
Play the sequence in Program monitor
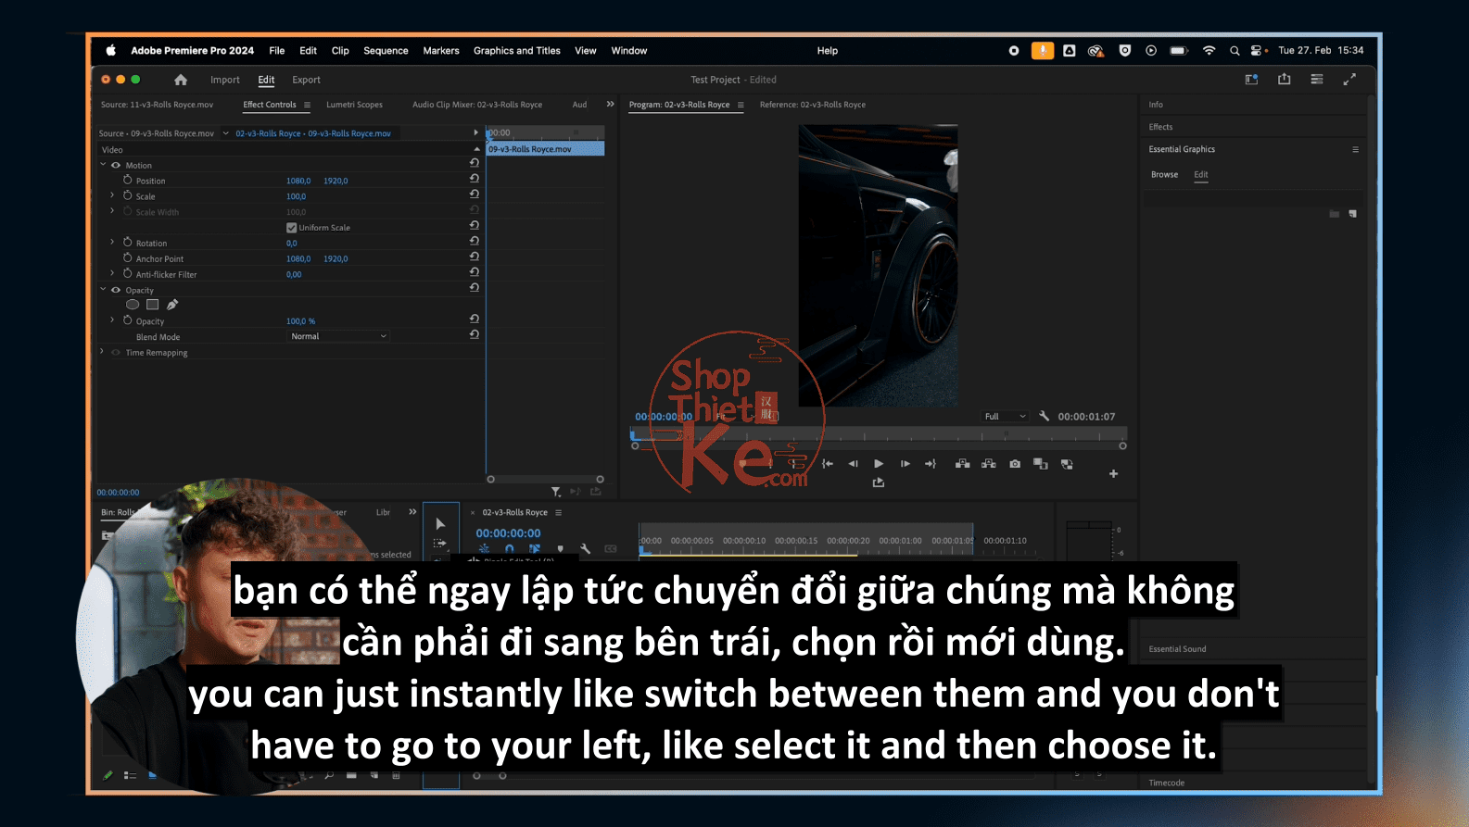tap(879, 464)
